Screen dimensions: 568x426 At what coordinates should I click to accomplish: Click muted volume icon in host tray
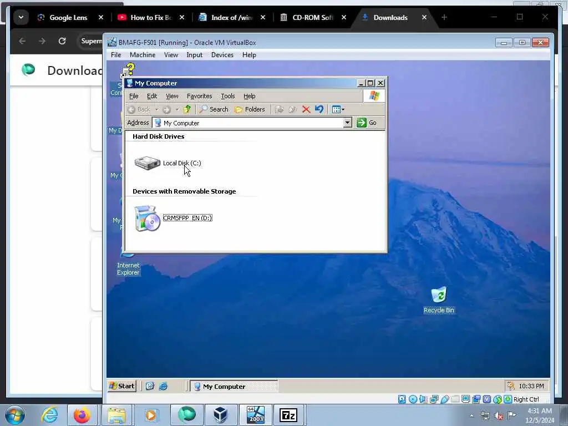[499, 416]
